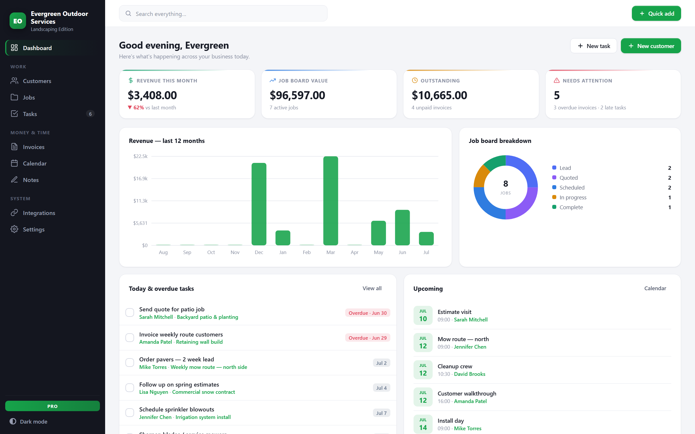Open the Integrations page
This screenshot has width=695, height=434.
[52, 213]
